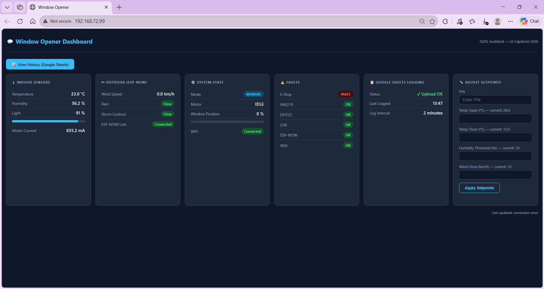Image resolution: width=544 pixels, height=289 pixels.
Task: Click the Apply Setpoints button
Action: coord(479,188)
